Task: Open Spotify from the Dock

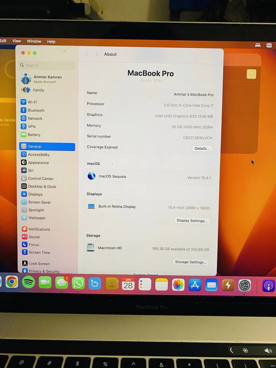Action: click(28, 282)
